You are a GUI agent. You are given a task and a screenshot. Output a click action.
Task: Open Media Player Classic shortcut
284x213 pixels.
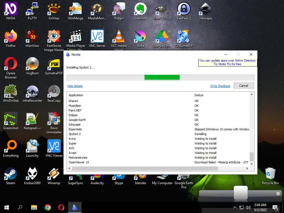point(76,40)
